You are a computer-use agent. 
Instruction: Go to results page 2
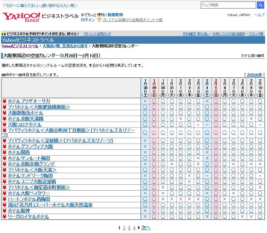point(124,228)
